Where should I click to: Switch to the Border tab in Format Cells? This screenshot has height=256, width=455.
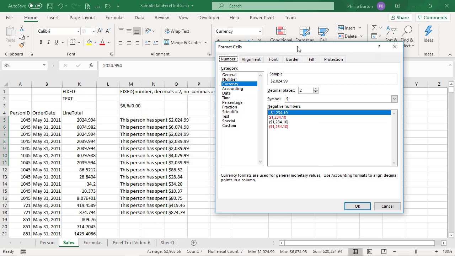coord(292,59)
